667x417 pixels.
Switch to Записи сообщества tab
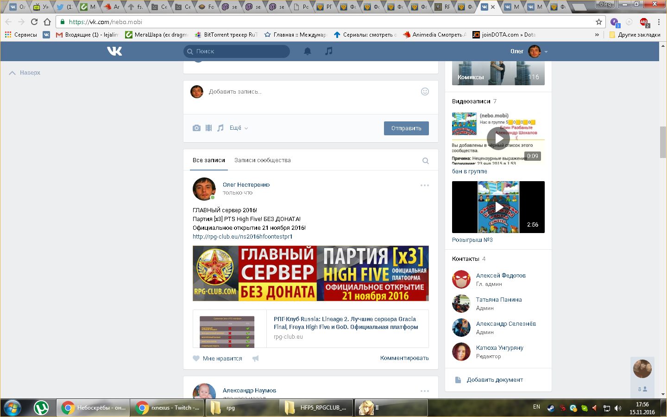(263, 160)
